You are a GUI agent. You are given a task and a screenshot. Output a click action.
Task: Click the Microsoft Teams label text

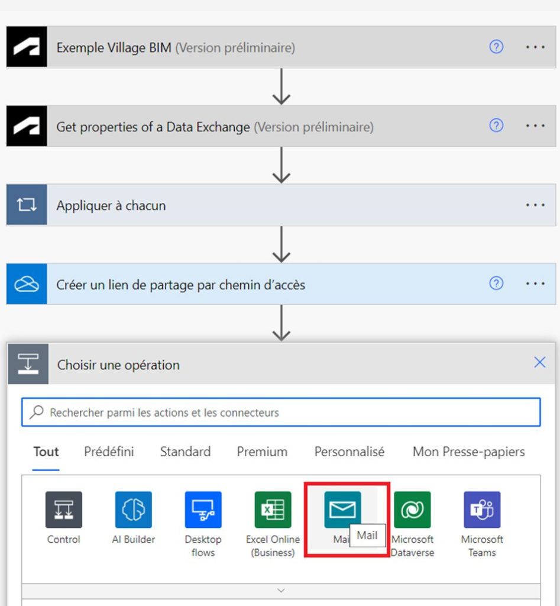click(x=482, y=546)
